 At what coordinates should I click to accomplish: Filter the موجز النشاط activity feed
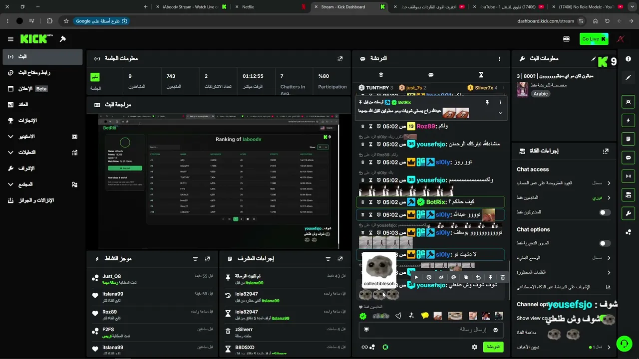click(195, 259)
